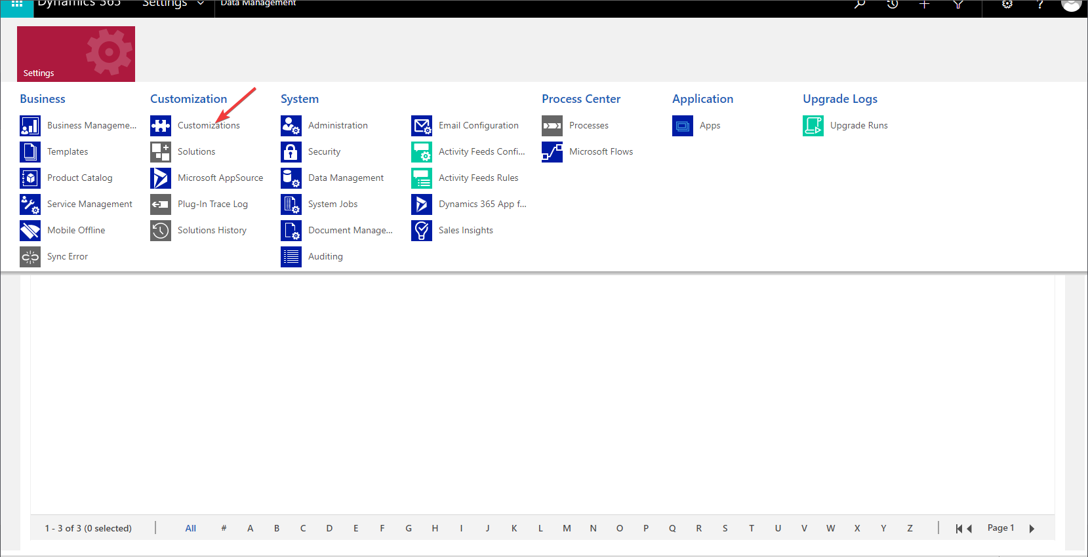This screenshot has height=557, width=1088.
Task: Open the Business Management icon
Action: click(30, 126)
